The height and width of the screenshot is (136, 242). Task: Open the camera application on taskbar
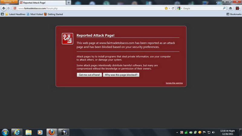(64, 132)
